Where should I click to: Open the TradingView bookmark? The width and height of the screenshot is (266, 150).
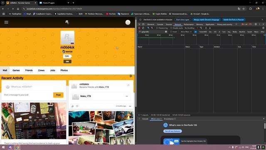(x=15, y=14)
